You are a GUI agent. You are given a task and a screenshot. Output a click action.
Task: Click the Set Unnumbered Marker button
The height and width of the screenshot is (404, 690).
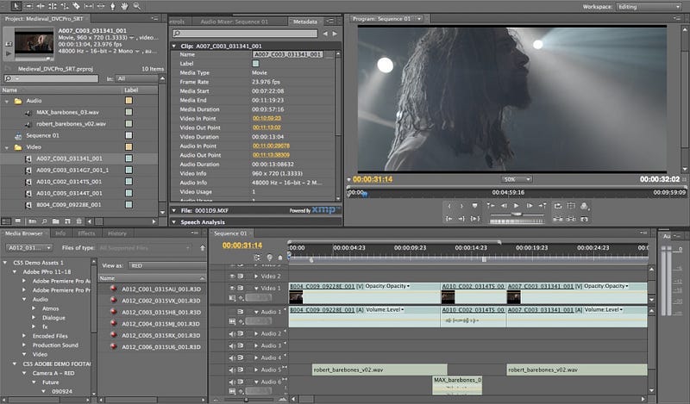475,206
